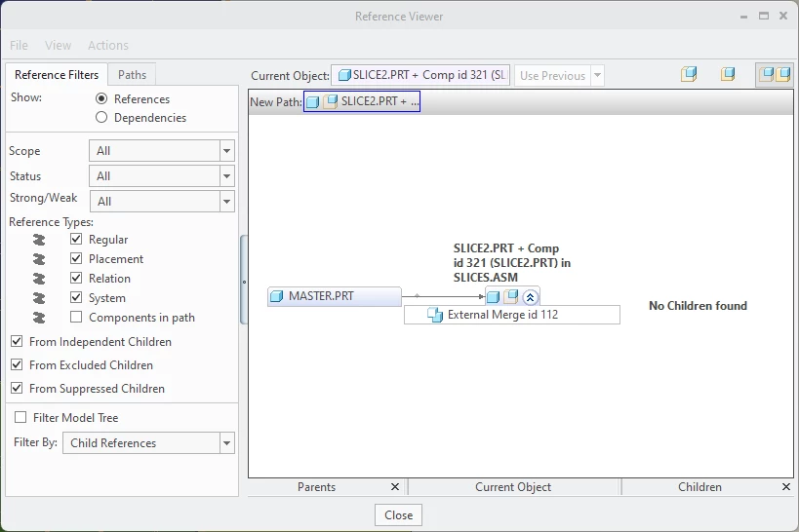The width and height of the screenshot is (799, 532).
Task: Click the Children pane header
Action: (699, 487)
